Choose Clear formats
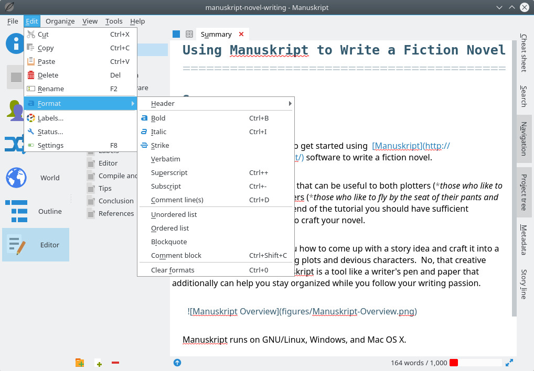The width and height of the screenshot is (534, 371). 216,270
